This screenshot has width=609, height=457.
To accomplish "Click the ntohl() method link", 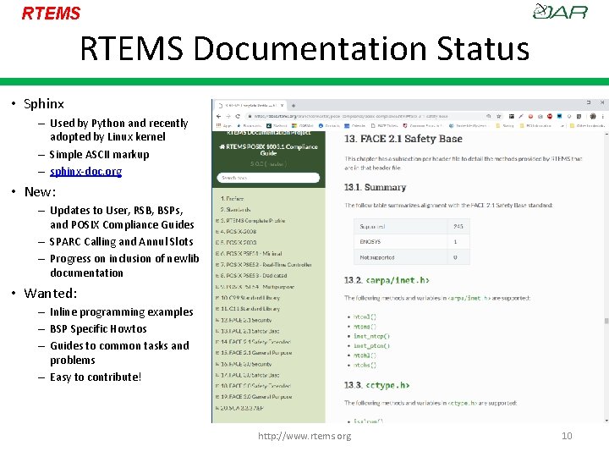I will tap(365, 355).
